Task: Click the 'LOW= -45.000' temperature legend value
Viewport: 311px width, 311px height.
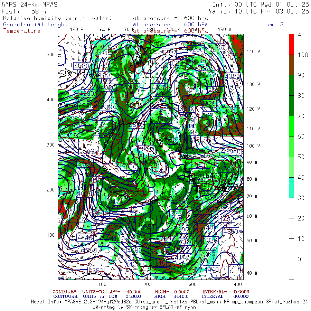Action: 125,292
